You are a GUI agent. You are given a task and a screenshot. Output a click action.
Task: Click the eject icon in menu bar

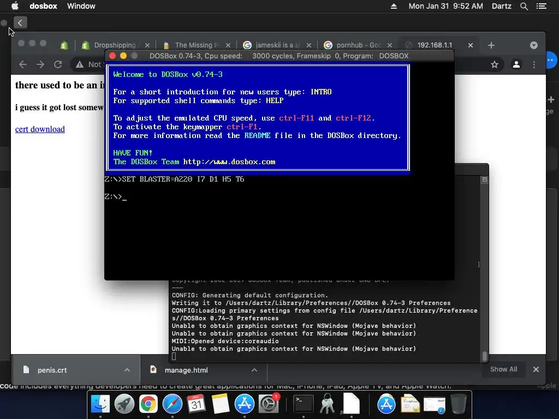coord(394,6)
